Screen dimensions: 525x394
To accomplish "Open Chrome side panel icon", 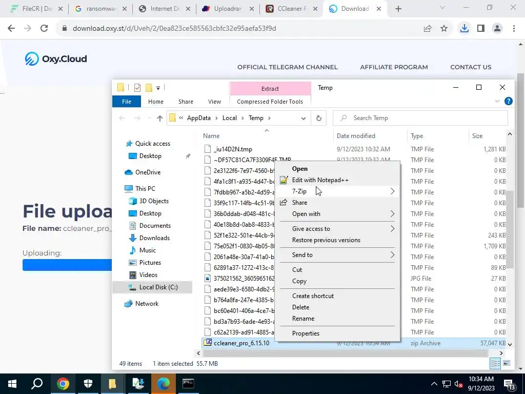I will [x=481, y=29].
